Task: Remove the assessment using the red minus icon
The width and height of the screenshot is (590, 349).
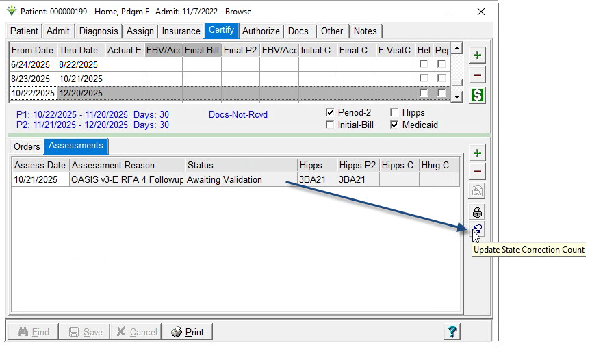Action: coord(477,172)
